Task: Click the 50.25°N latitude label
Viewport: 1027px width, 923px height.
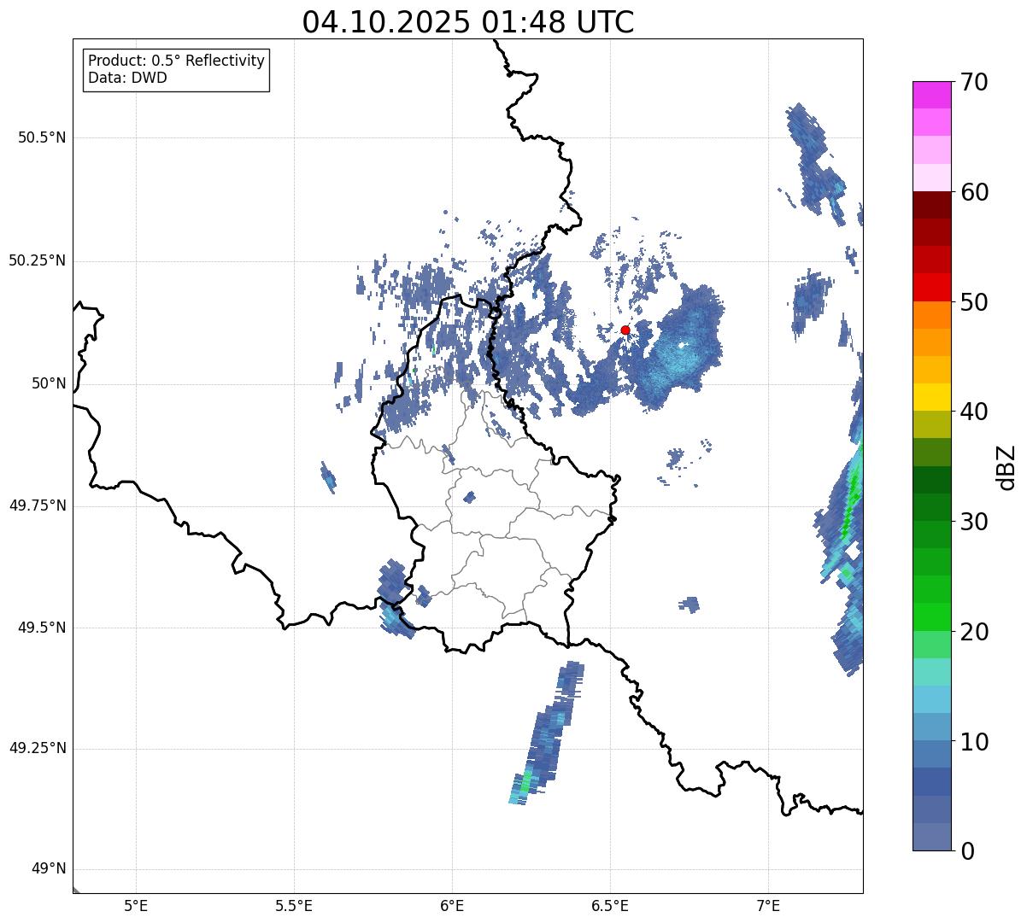Action: [x=38, y=260]
